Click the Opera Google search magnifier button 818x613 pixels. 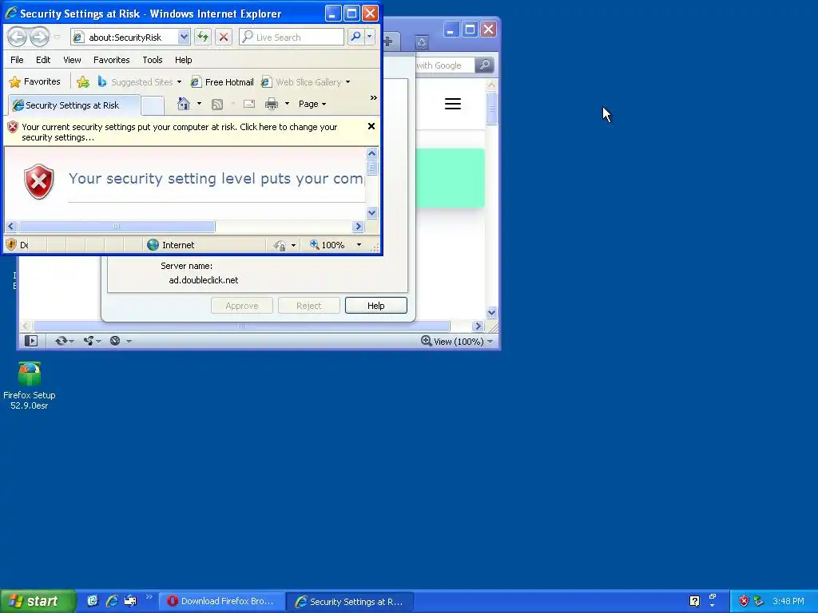[484, 65]
